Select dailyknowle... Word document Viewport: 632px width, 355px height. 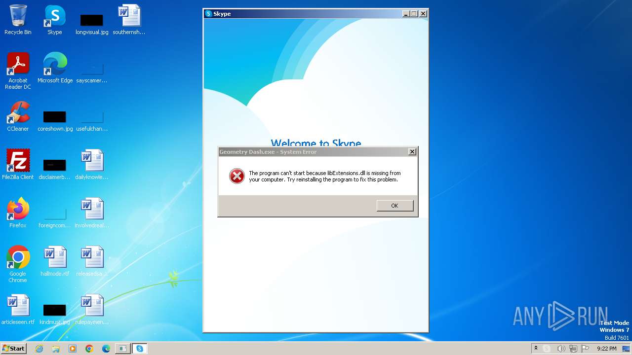coord(92,165)
